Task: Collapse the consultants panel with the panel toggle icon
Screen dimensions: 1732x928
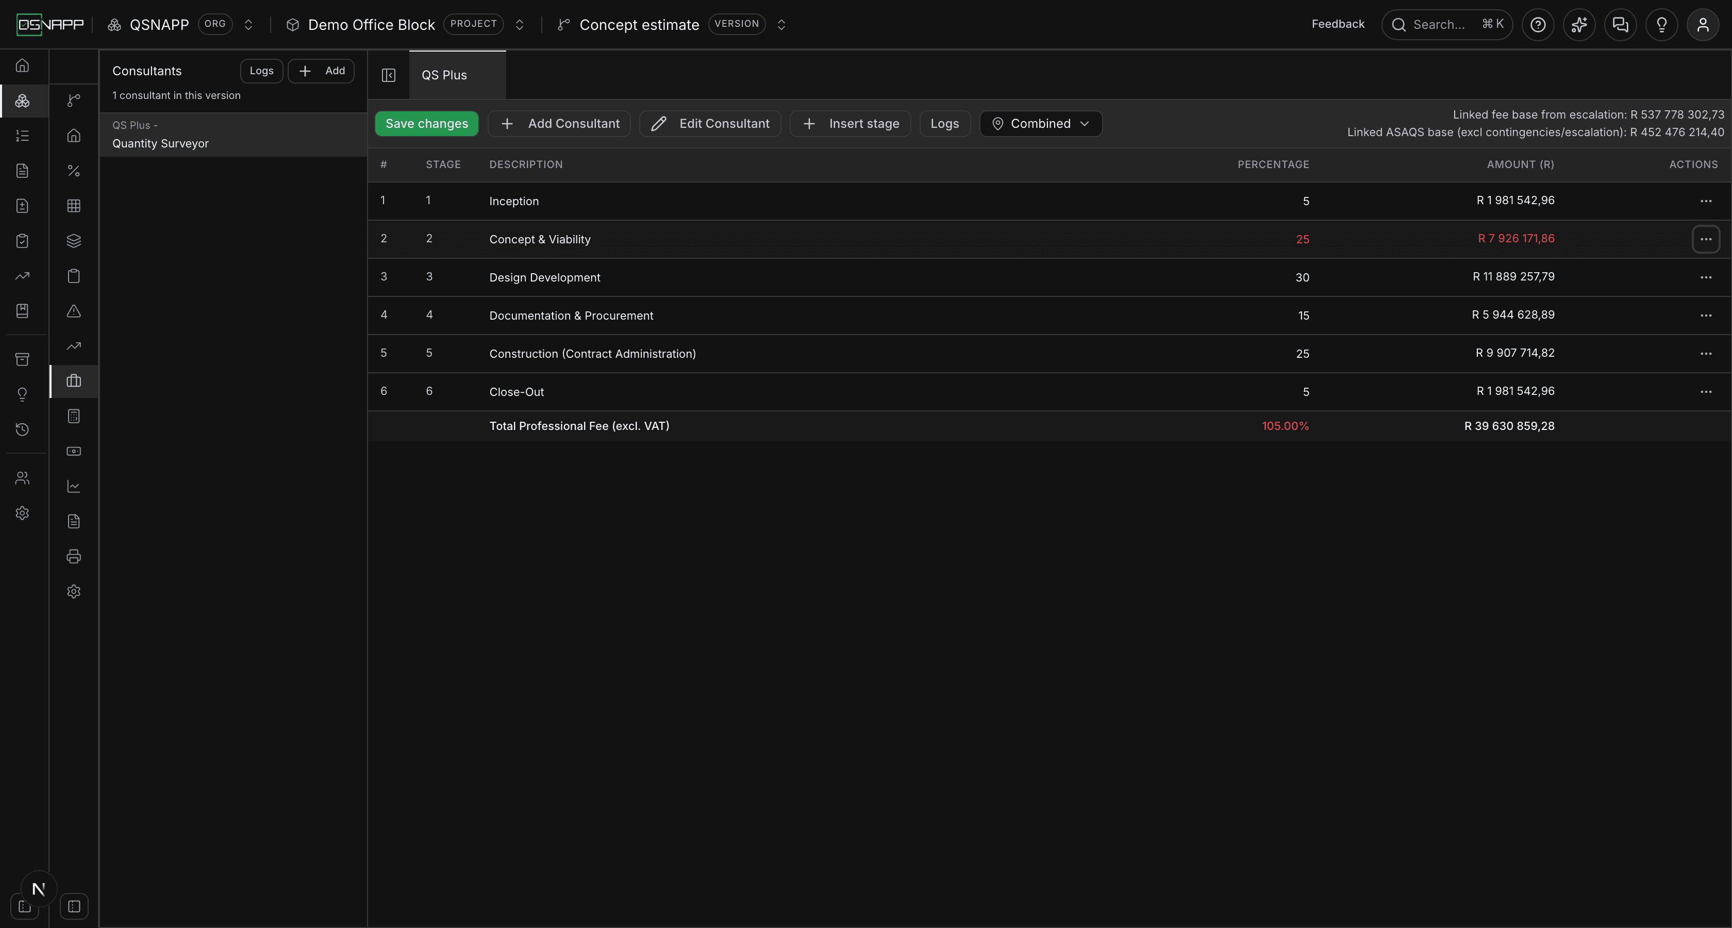Action: (389, 75)
